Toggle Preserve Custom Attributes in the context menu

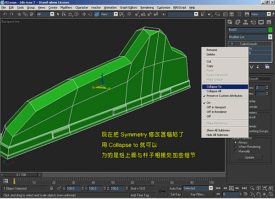[x=224, y=96]
